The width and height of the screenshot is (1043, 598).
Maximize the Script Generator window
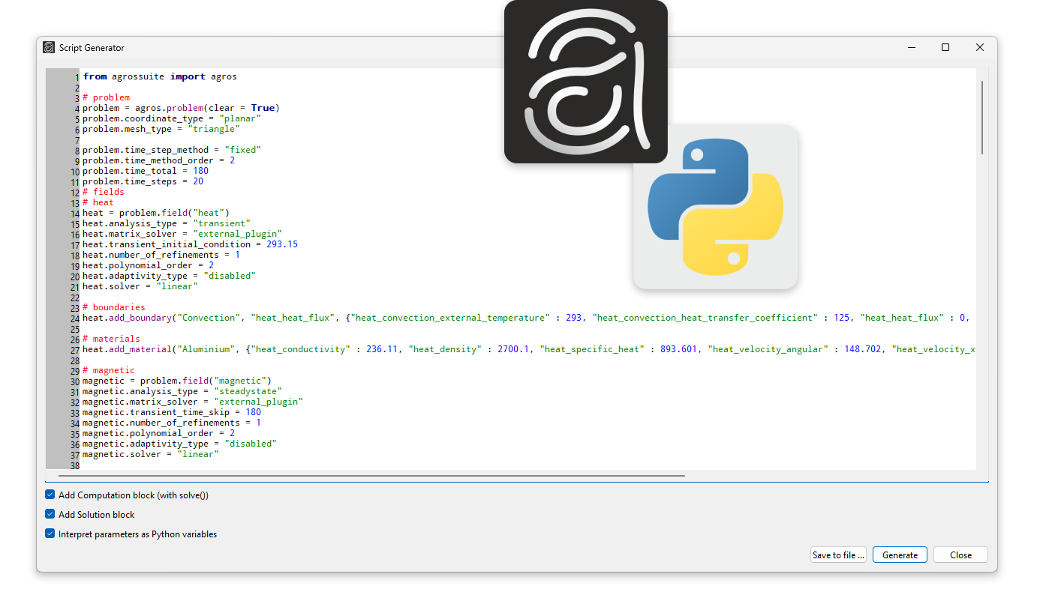[x=945, y=47]
